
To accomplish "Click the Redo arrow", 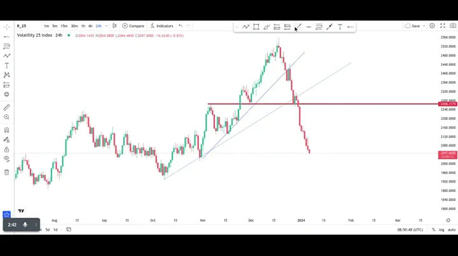I will (188, 26).
